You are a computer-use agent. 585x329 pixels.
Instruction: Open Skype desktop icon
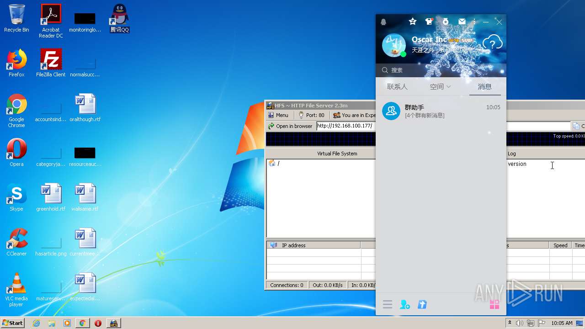(16, 197)
